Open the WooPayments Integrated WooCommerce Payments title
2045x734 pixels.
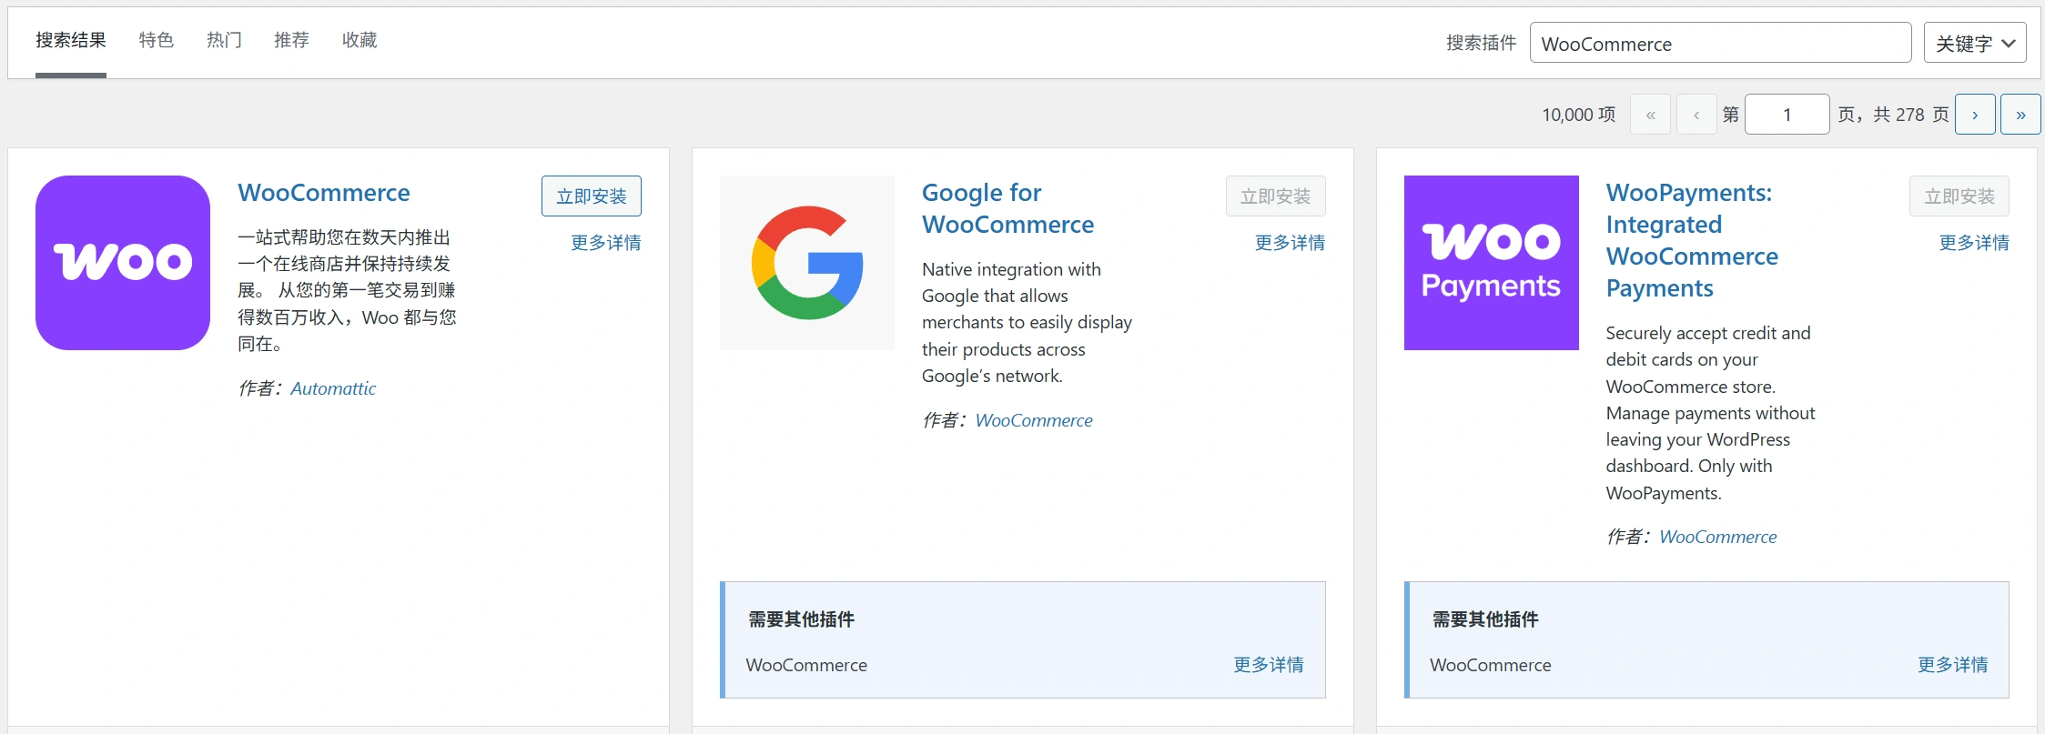[x=1693, y=240]
